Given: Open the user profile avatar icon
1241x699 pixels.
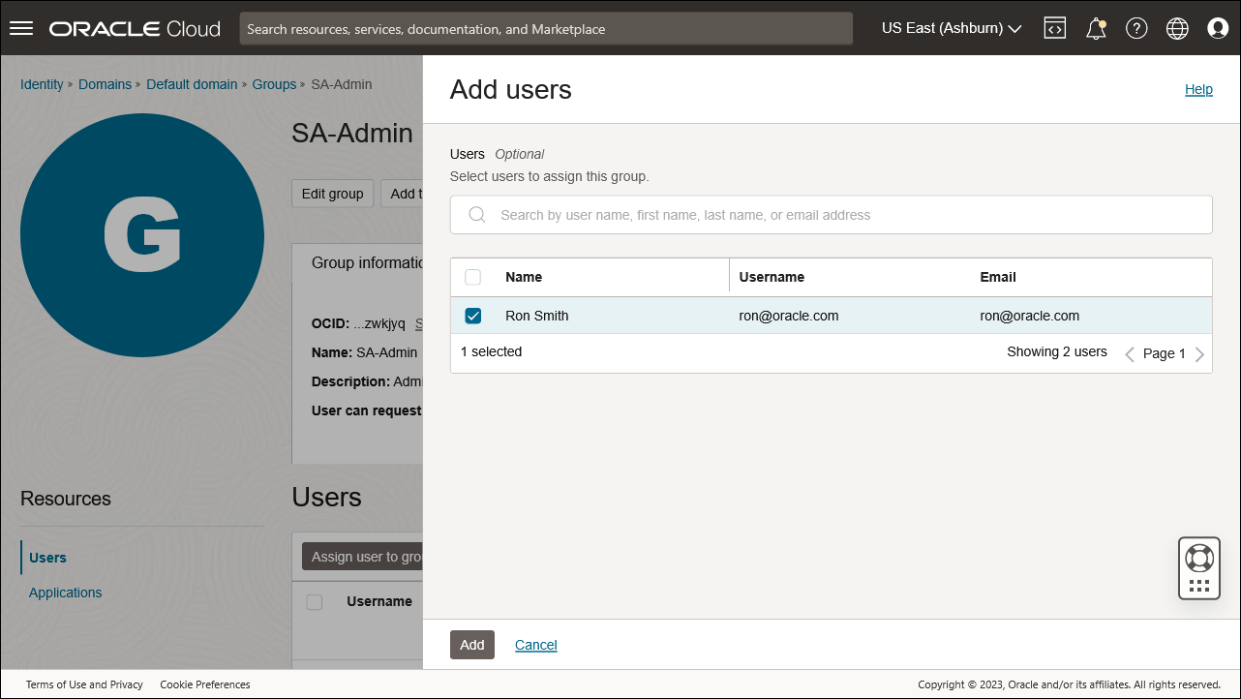Looking at the screenshot, I should coord(1217,27).
